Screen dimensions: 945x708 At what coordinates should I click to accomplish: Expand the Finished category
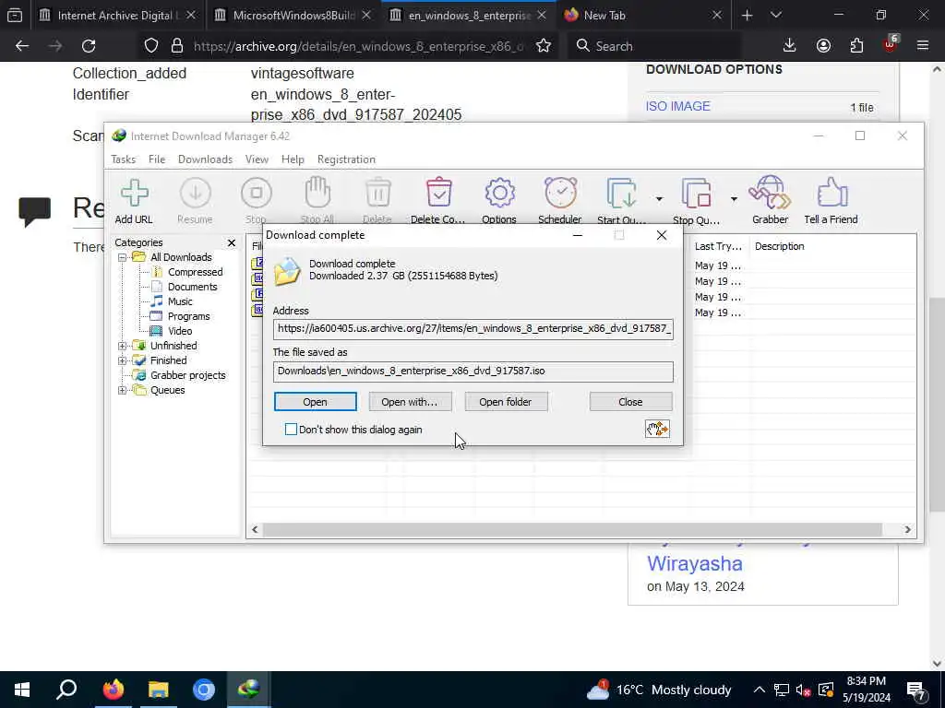[123, 360]
